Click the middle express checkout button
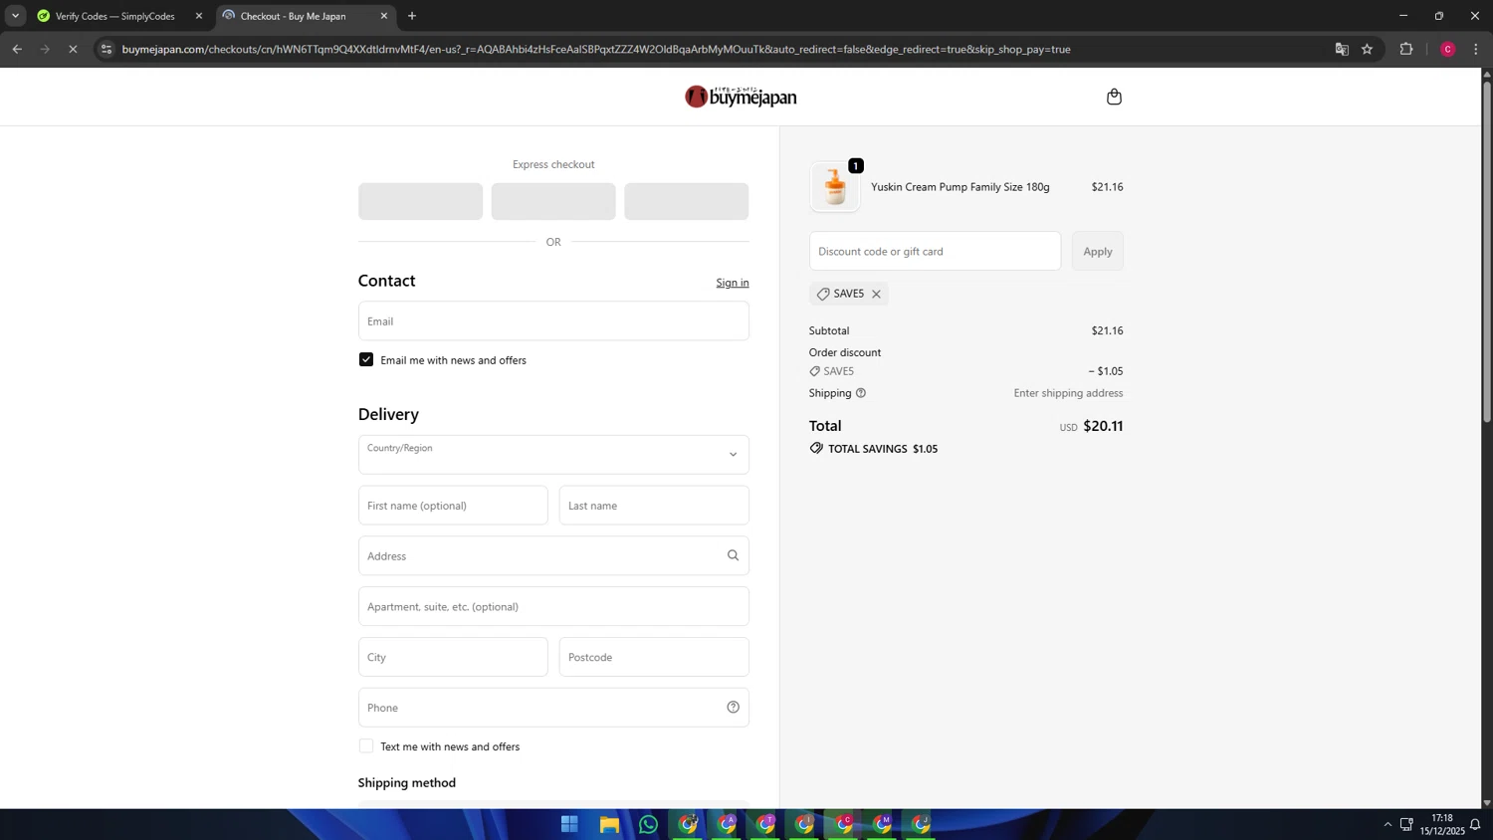This screenshot has width=1493, height=840. [x=553, y=201]
